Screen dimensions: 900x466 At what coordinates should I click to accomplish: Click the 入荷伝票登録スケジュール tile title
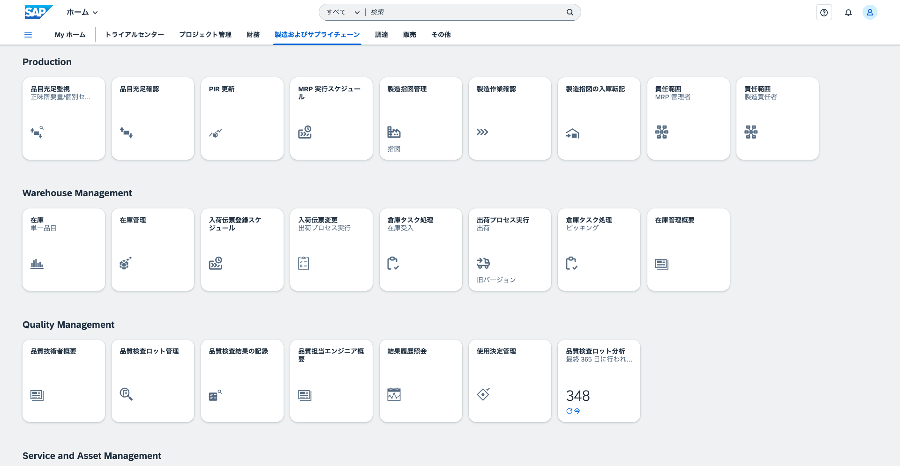pos(235,224)
